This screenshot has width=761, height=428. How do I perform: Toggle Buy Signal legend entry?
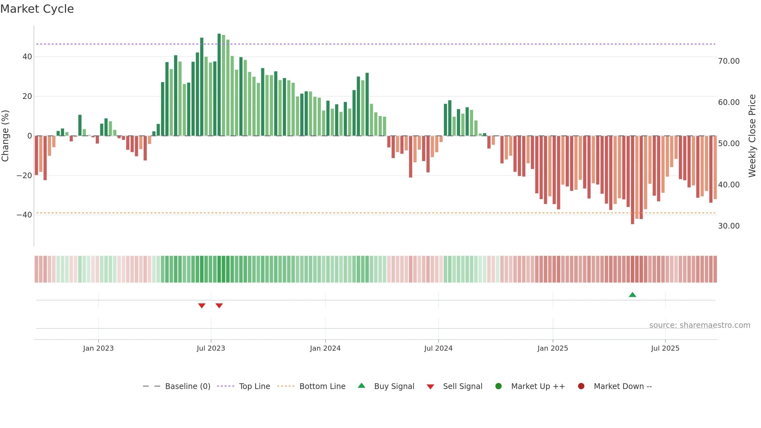click(x=386, y=386)
